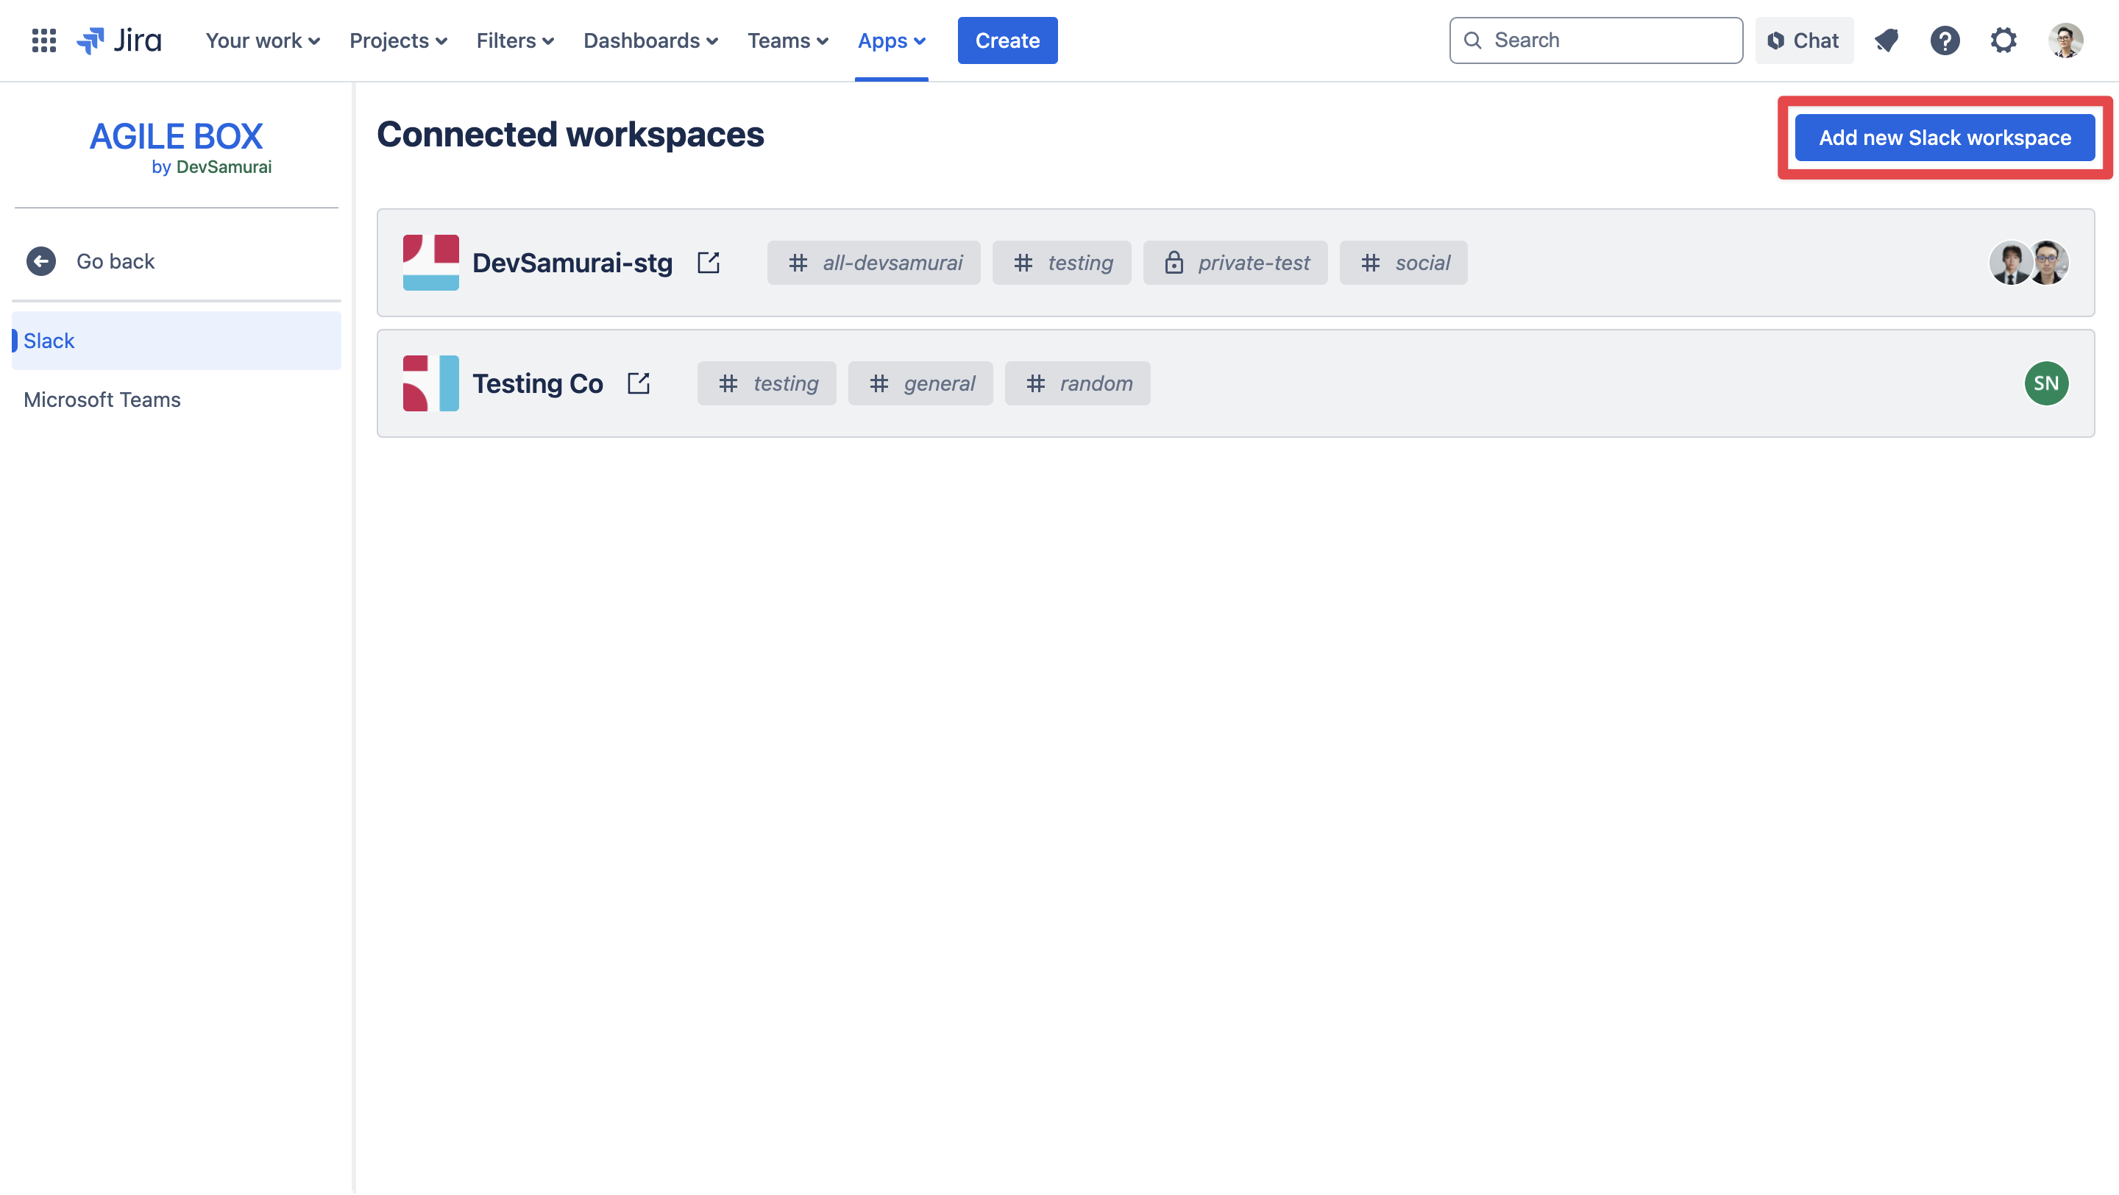Expand the Dashboards dropdown
The image size is (2119, 1195).
tap(650, 40)
